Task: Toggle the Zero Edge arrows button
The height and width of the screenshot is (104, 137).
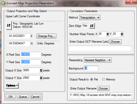Action: coord(92,26)
